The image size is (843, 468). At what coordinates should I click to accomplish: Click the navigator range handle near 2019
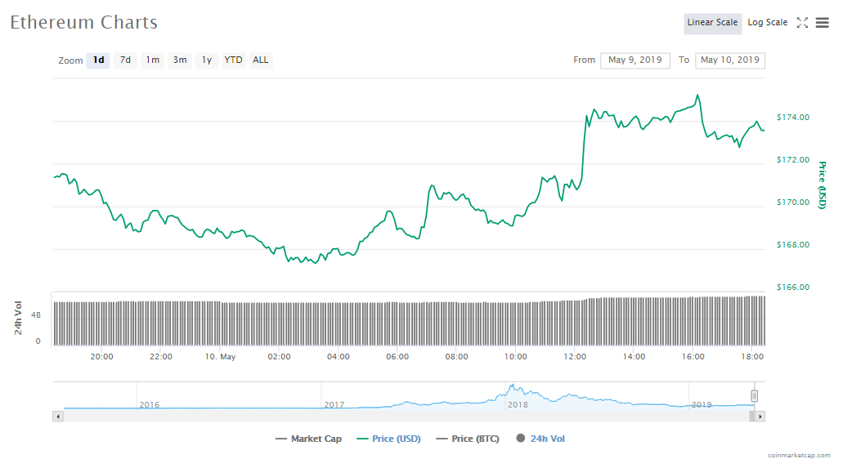(x=755, y=396)
